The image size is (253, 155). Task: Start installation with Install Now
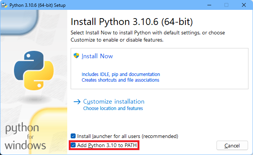pyautogui.click(x=97, y=56)
